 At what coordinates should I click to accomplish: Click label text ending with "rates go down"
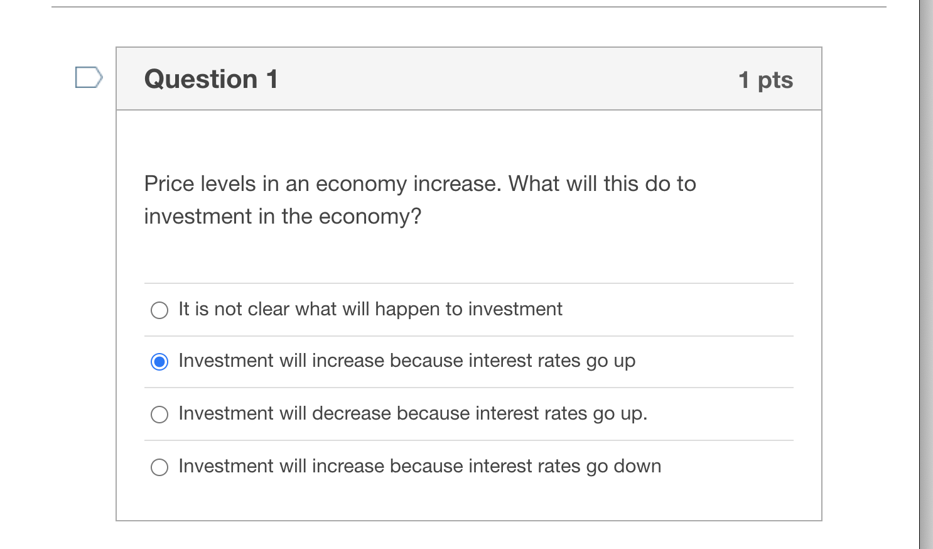pos(420,466)
